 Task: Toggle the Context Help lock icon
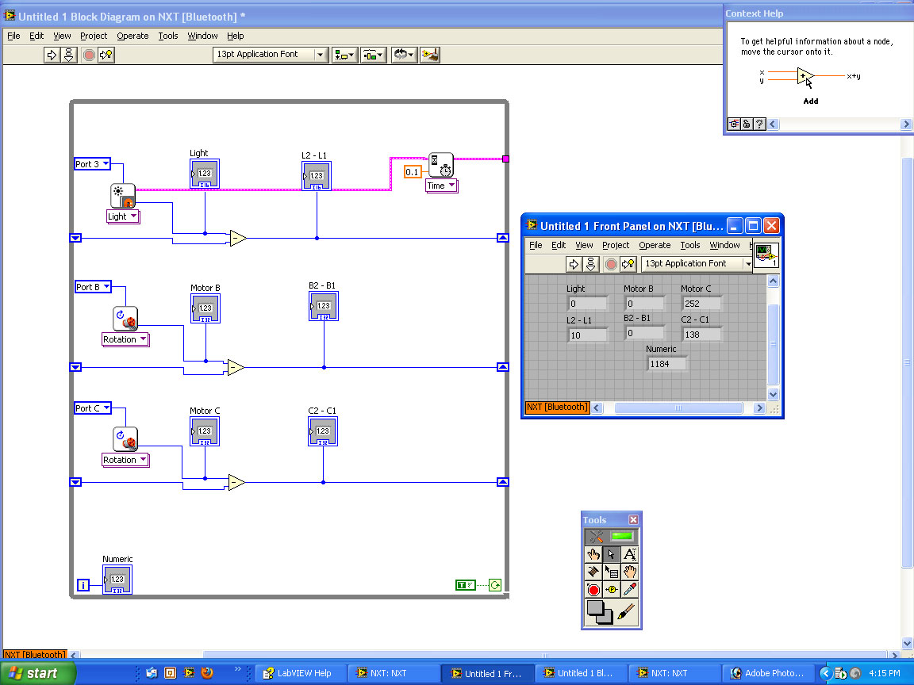[x=747, y=124]
